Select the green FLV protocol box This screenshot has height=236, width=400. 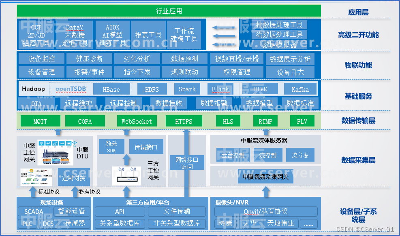[302, 121]
